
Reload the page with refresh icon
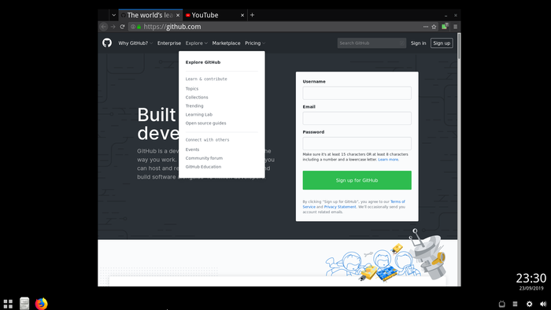(122, 27)
